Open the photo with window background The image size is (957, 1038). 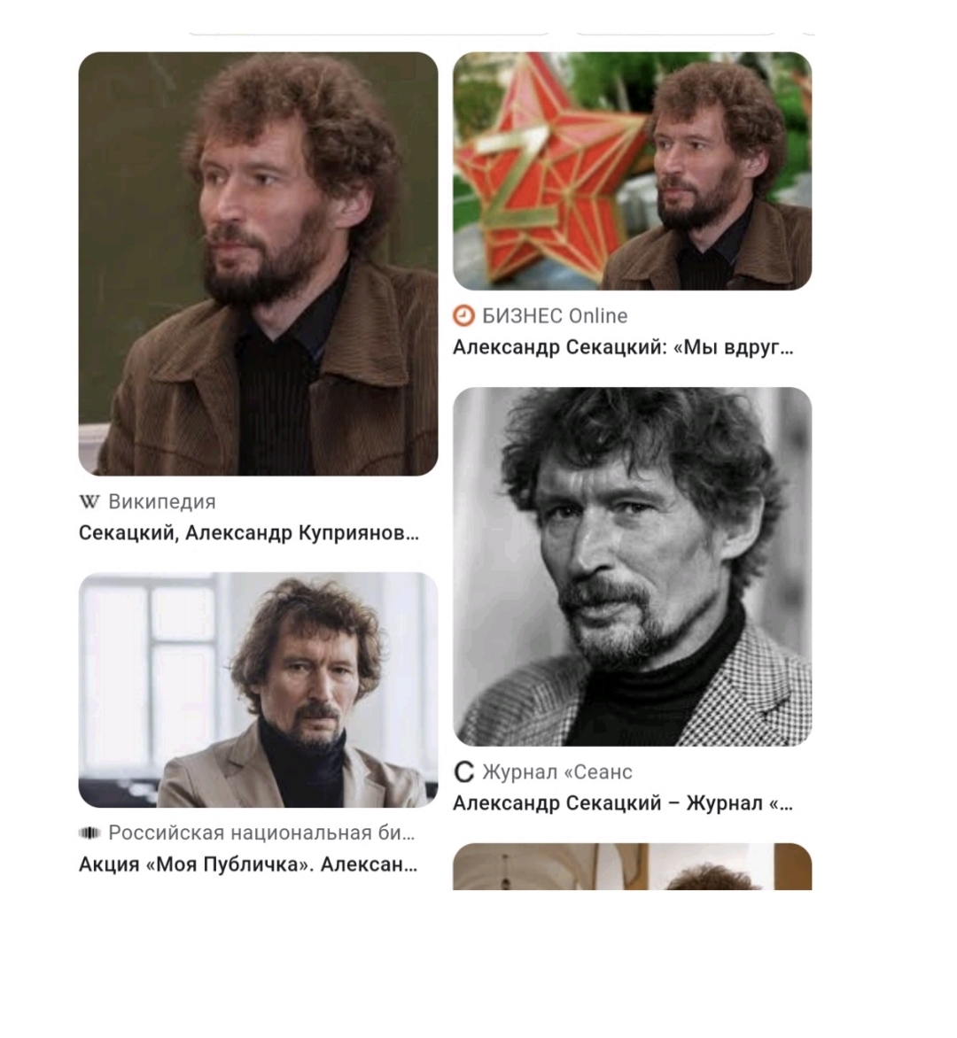tap(258, 690)
